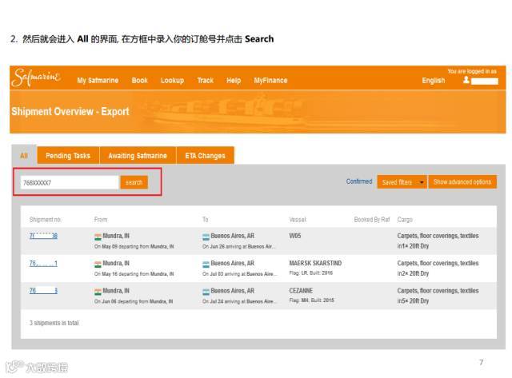Open the Help menu

tap(234, 80)
